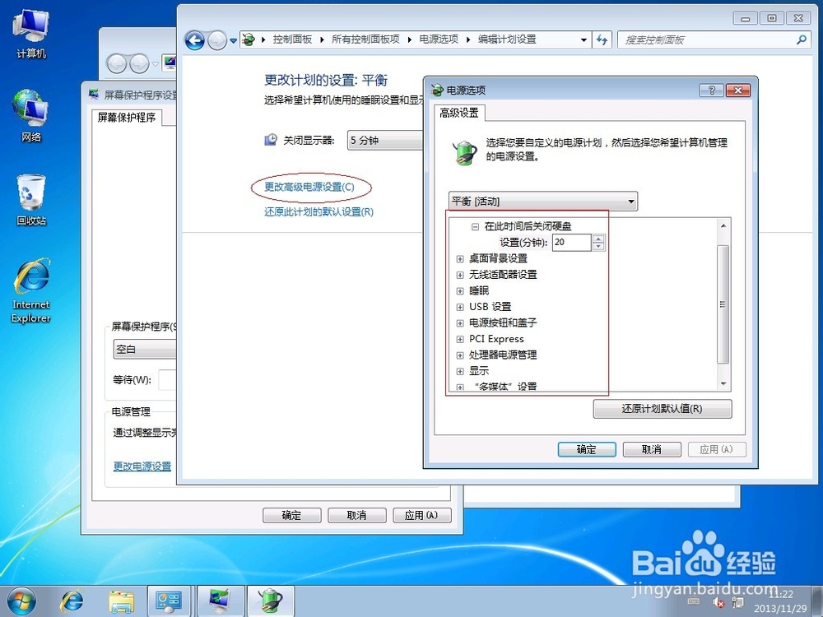Click 取消 in screen saver window
This screenshot has height=617, width=823.
pos(357,515)
